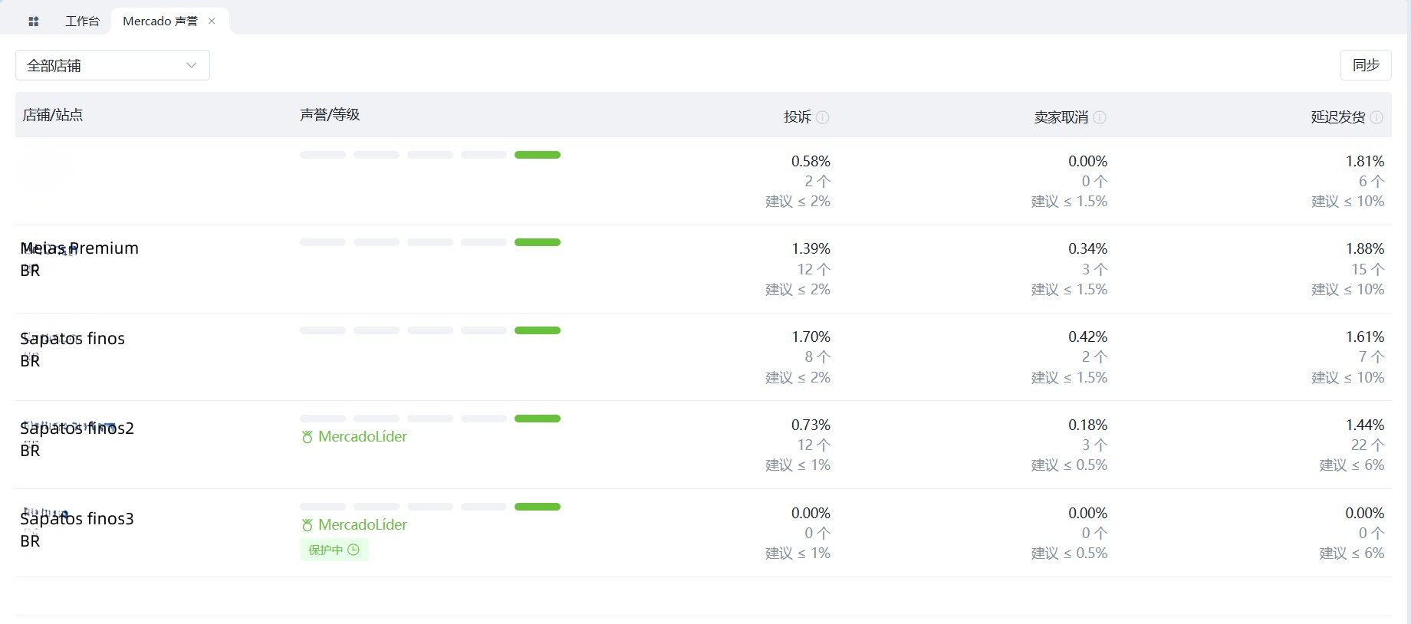Click the info icon beside 延迟发货
Viewport: 1411px width, 624px height.
tap(1376, 117)
